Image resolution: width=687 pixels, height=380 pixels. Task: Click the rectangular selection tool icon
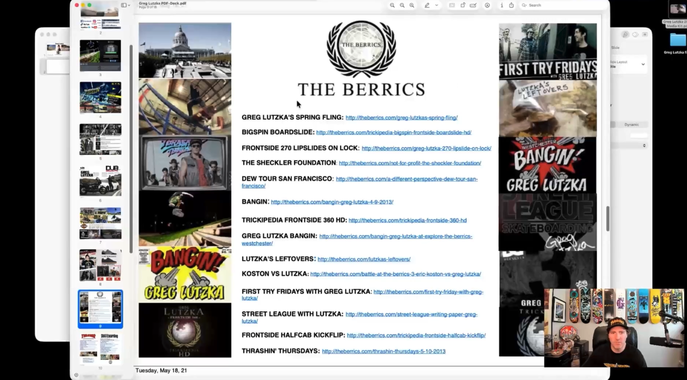(452, 5)
